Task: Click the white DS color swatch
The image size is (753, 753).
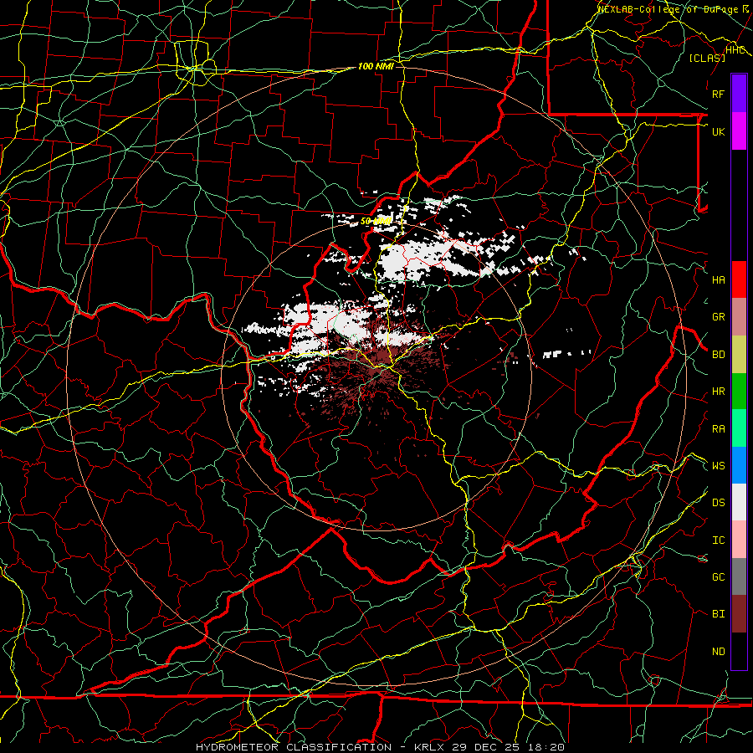Action: click(x=739, y=502)
